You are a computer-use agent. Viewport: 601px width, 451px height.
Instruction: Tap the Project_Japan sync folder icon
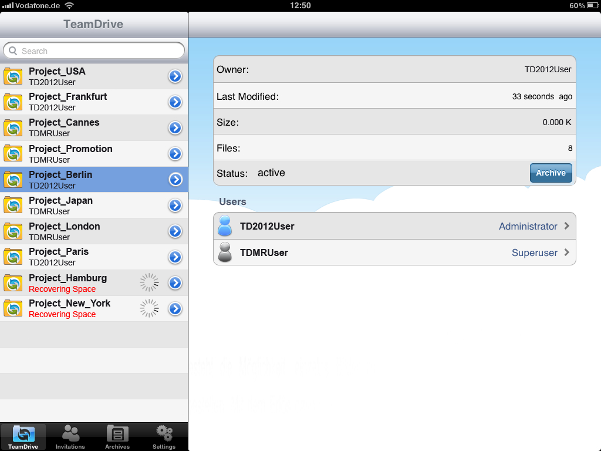coord(13,205)
